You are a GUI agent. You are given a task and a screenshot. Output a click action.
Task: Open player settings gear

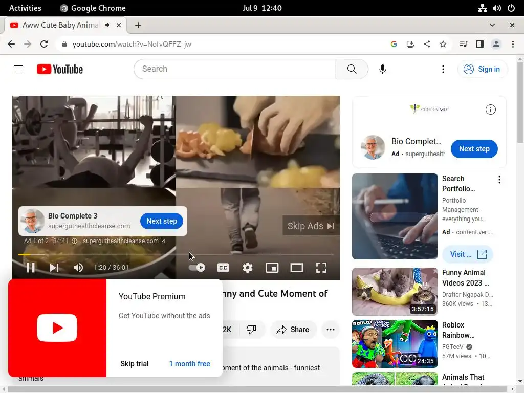click(248, 267)
